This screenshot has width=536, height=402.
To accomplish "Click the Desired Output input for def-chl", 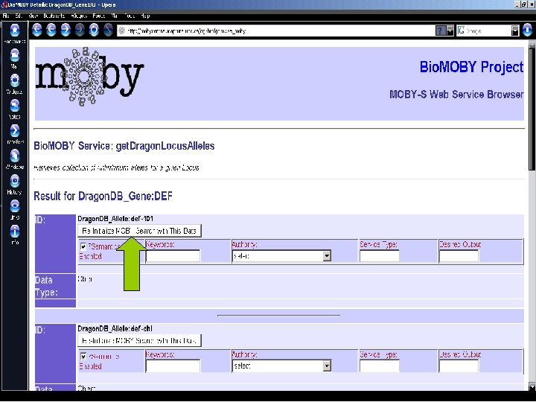I will (x=459, y=366).
